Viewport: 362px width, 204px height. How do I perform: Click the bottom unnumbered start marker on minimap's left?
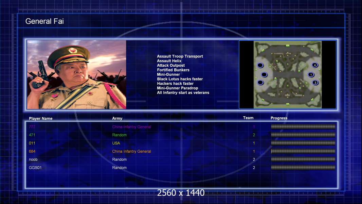[260, 83]
